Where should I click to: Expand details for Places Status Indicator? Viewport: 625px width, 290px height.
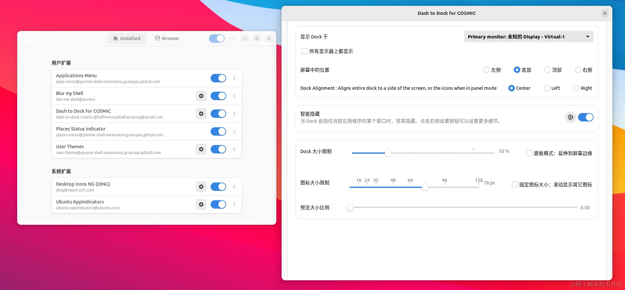click(235, 131)
